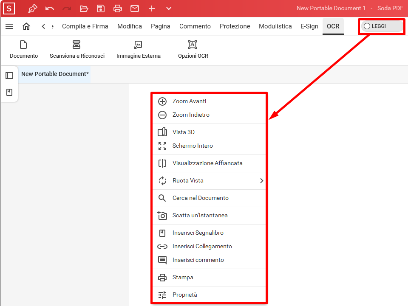Viewport: 408px width, 306px height.
Task: Choose Stampa in context menu
Action: point(209,278)
